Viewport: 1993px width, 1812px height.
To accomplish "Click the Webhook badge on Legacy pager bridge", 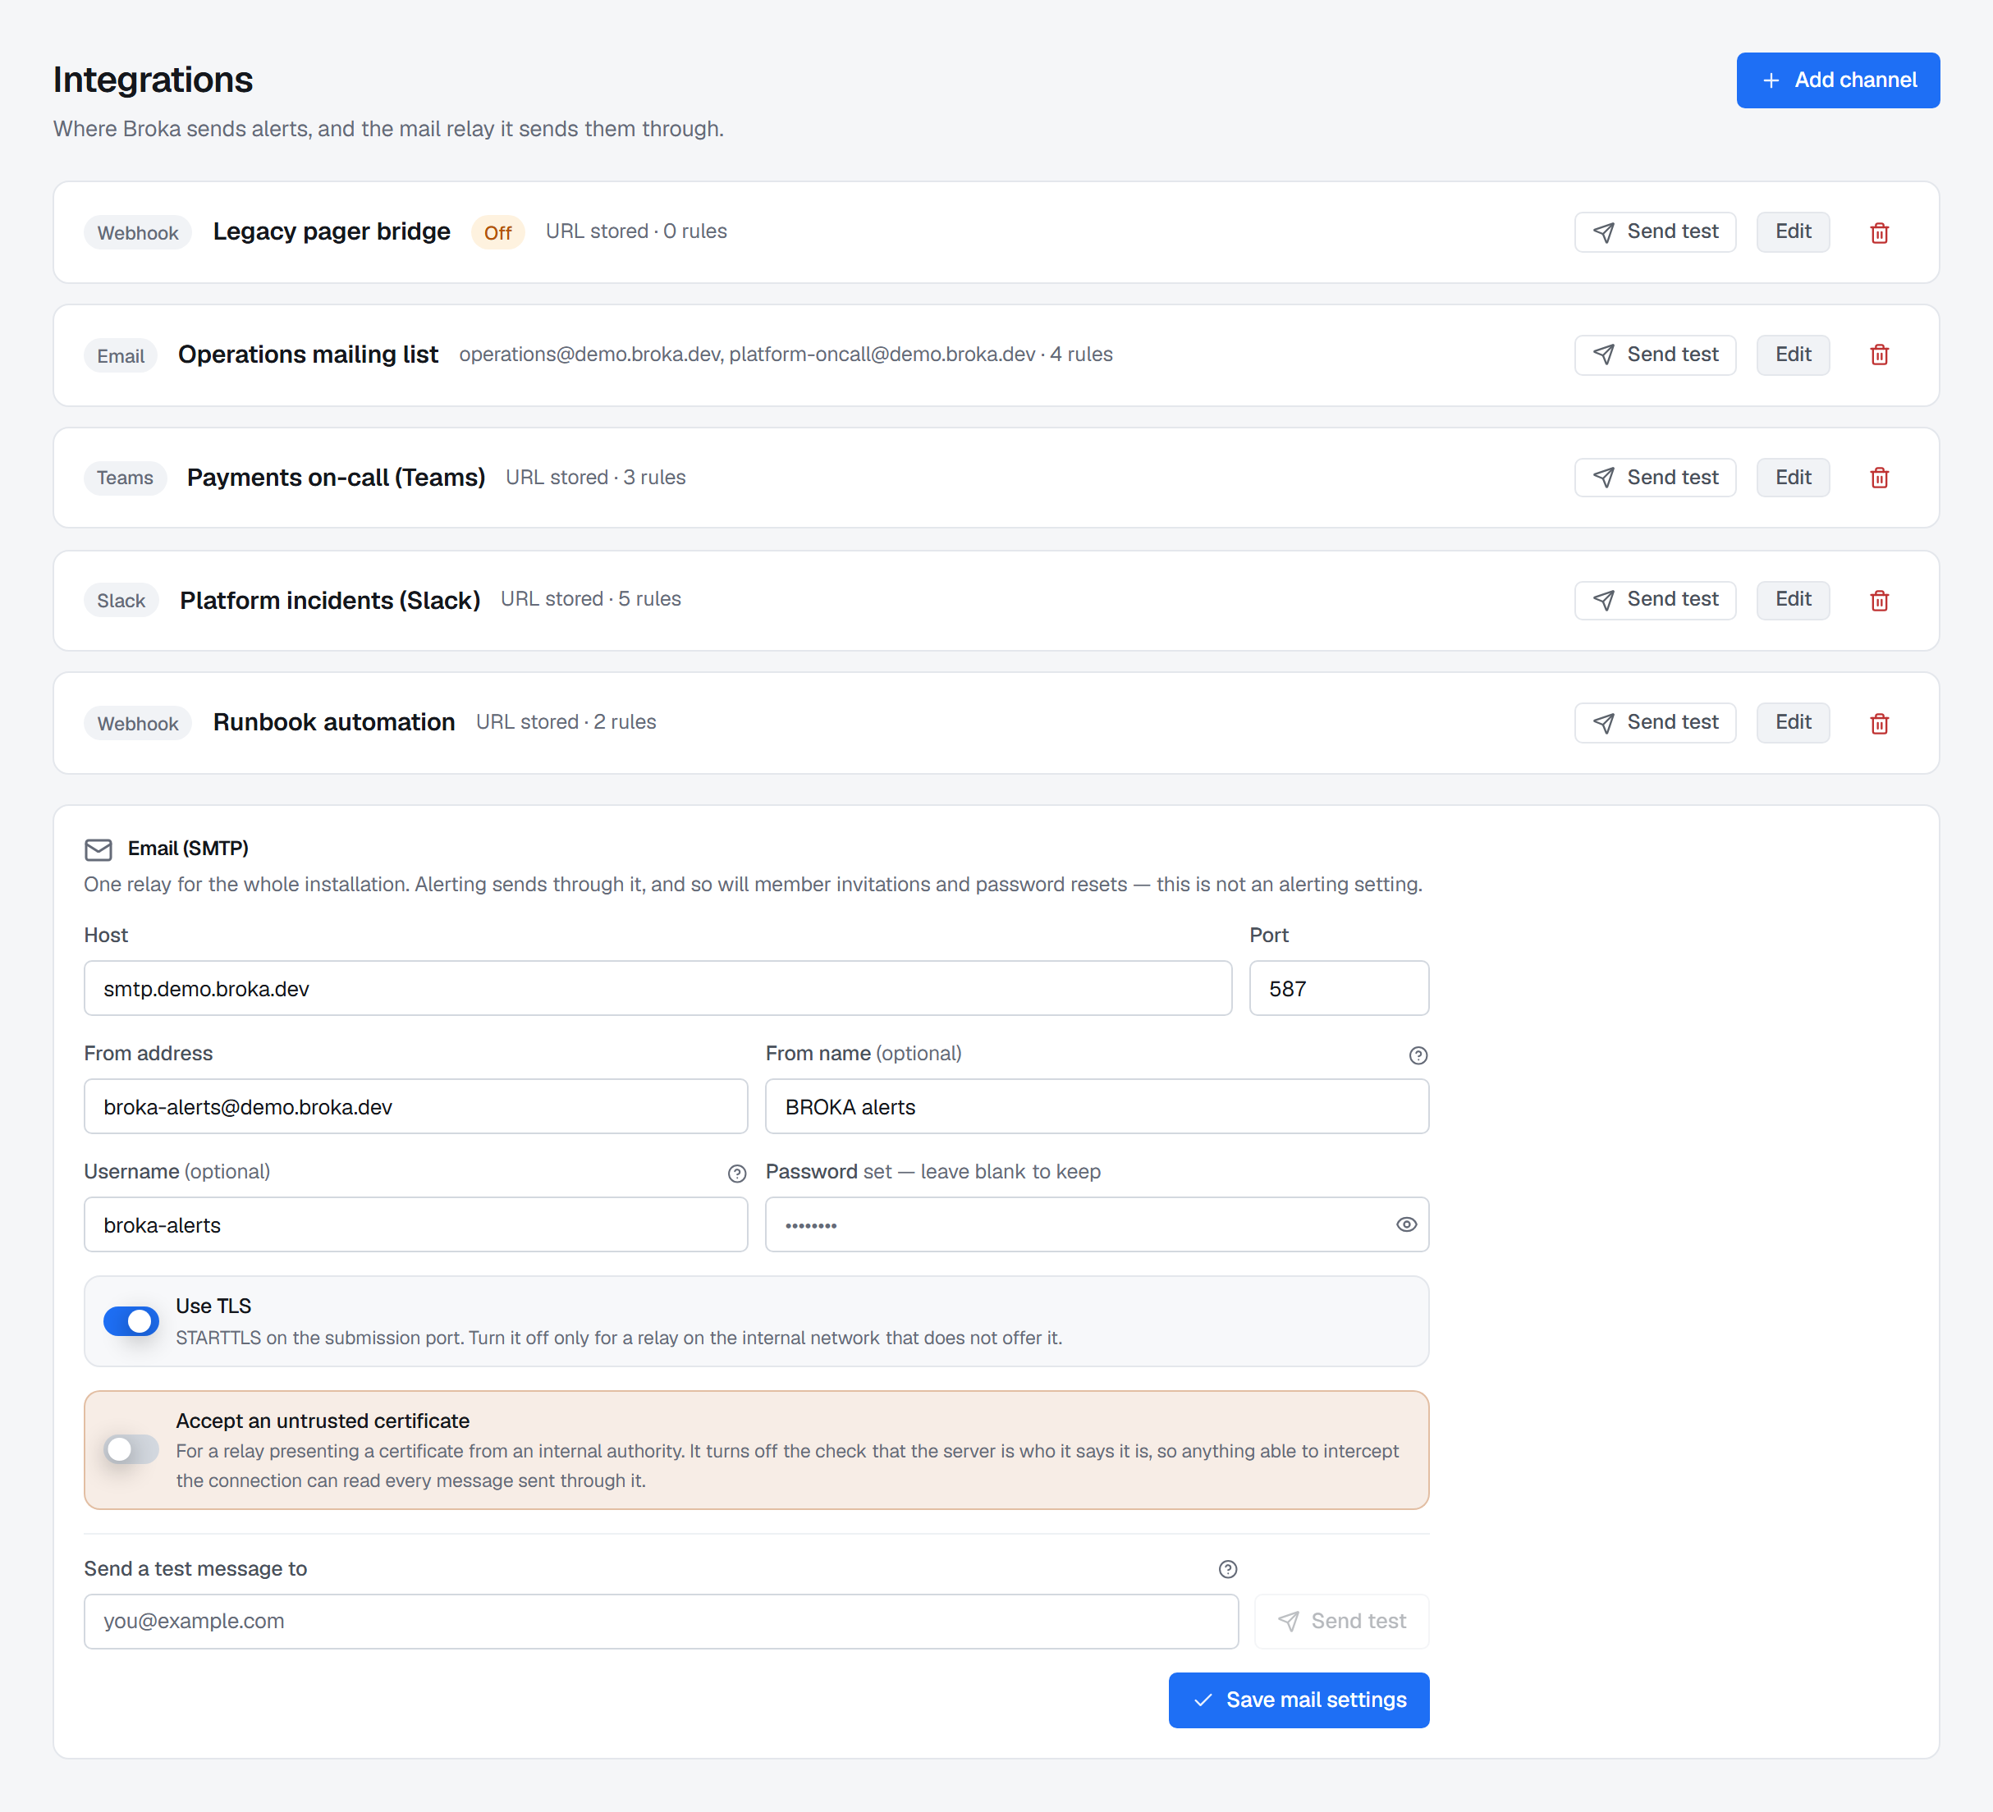I will (x=137, y=232).
